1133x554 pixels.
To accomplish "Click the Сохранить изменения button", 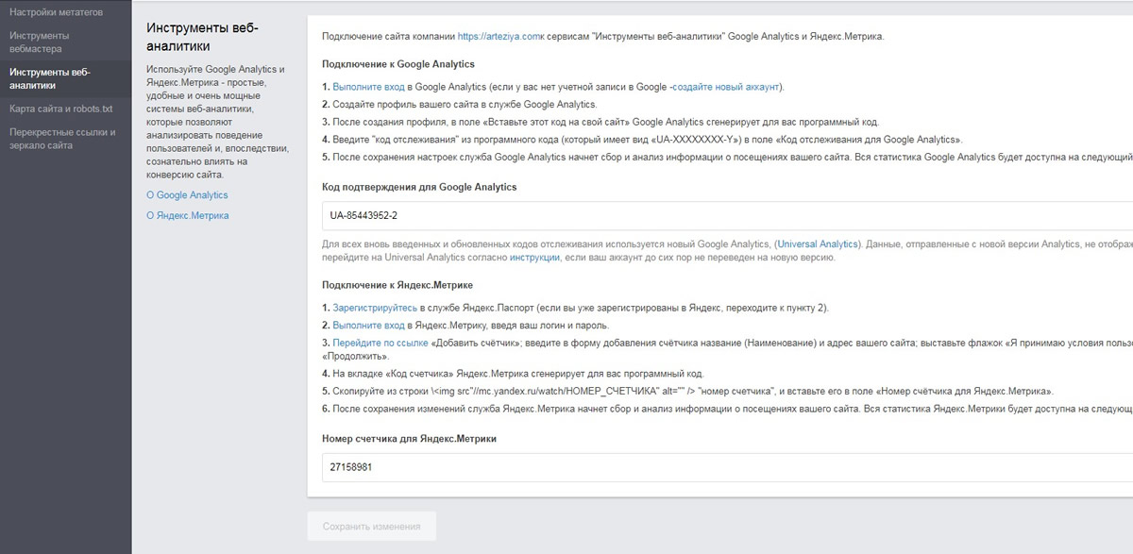I will [372, 526].
